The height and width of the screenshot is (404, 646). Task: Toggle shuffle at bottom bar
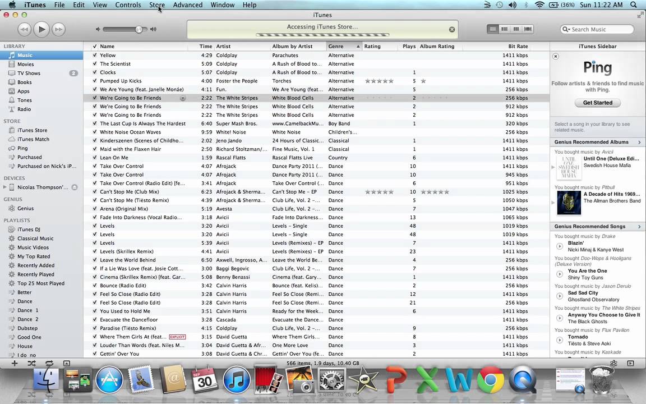pos(32,363)
